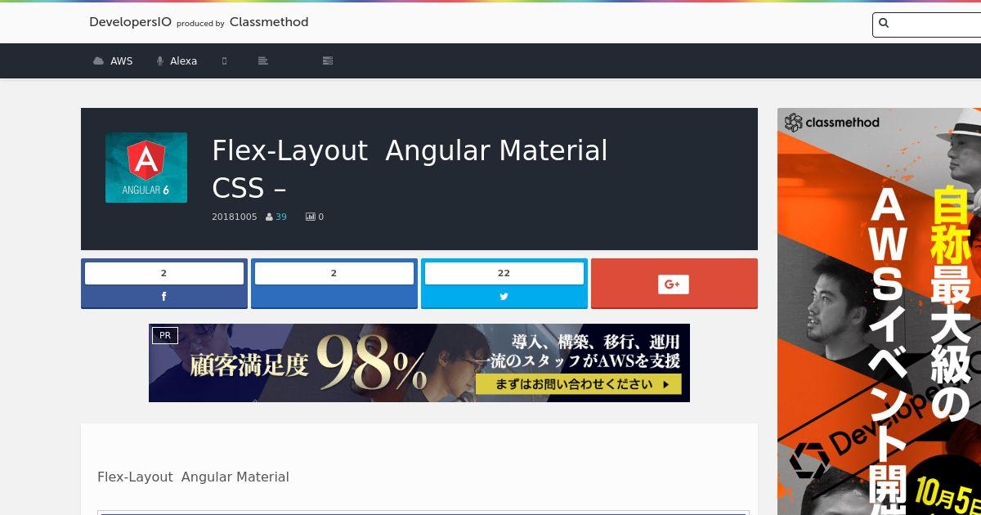
Task: Go to DevelopersIO home via logo
Action: point(130,22)
